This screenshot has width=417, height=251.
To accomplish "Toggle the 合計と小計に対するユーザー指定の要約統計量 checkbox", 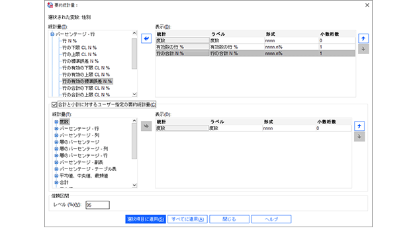I will [x=54, y=104].
